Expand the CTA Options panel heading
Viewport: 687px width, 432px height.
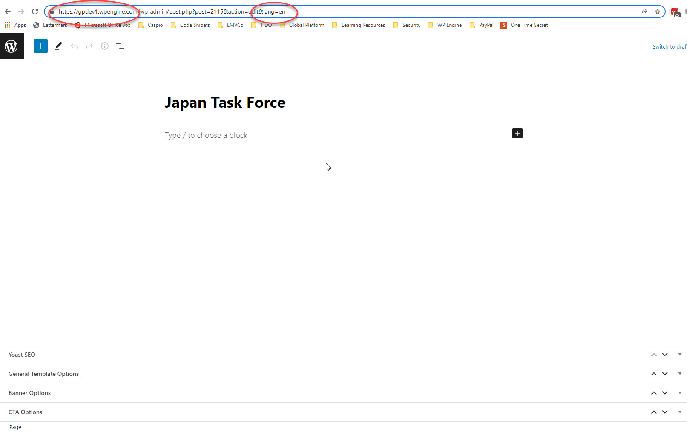coord(25,412)
